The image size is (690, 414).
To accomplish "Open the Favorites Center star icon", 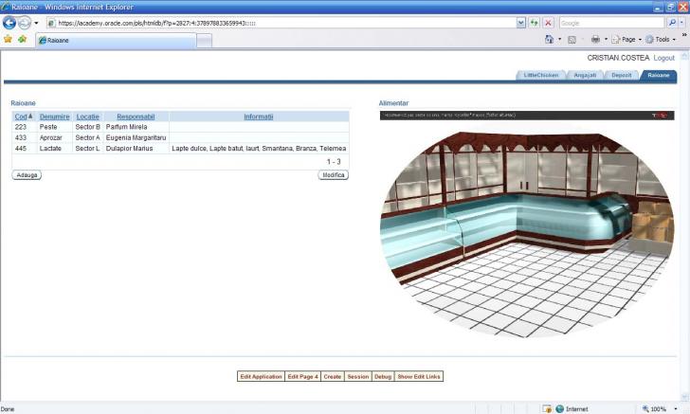I will [x=9, y=40].
